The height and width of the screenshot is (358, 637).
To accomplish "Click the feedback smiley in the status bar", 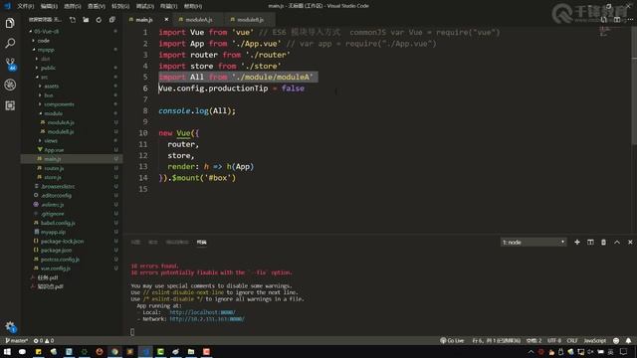I will tap(616, 340).
